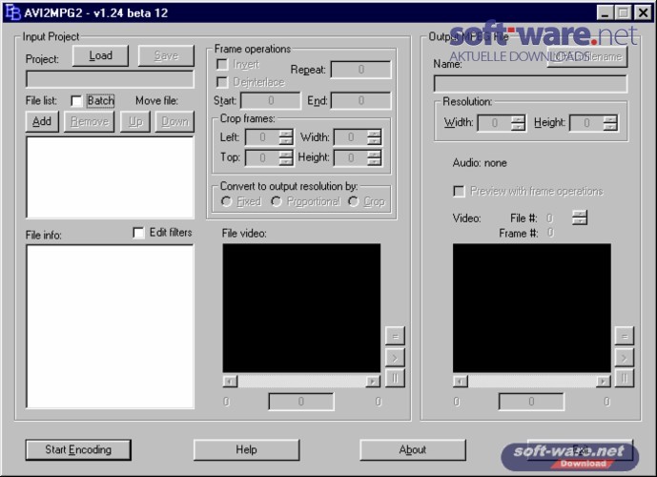Click the Start Encoding button
This screenshot has width=657, height=477.
coord(78,449)
